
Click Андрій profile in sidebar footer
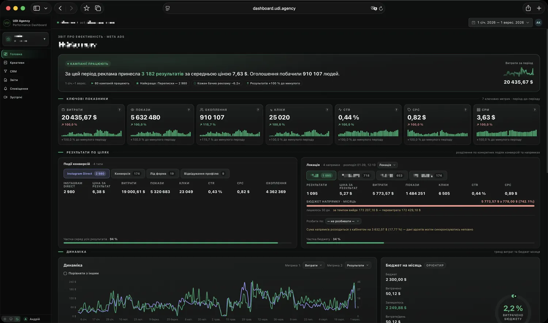(32, 319)
